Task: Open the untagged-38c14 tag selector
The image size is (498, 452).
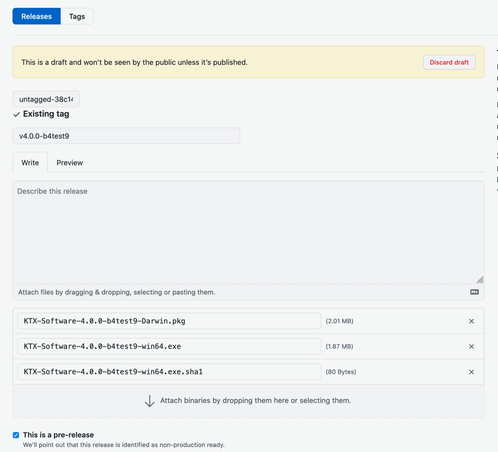Action: tap(46, 99)
